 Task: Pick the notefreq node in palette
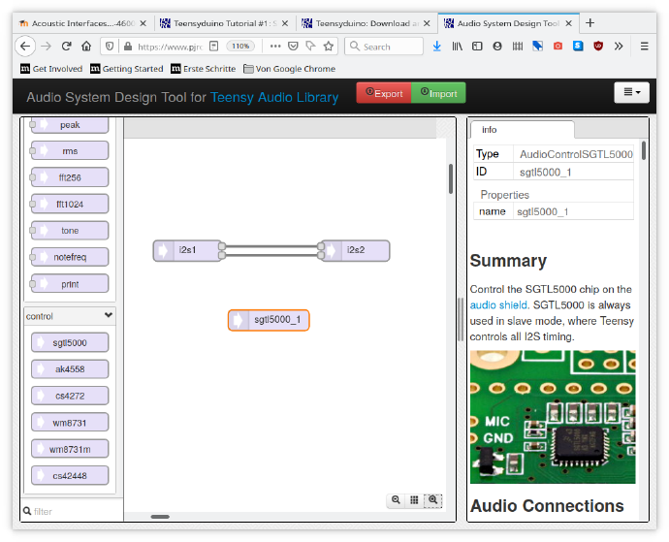70,257
